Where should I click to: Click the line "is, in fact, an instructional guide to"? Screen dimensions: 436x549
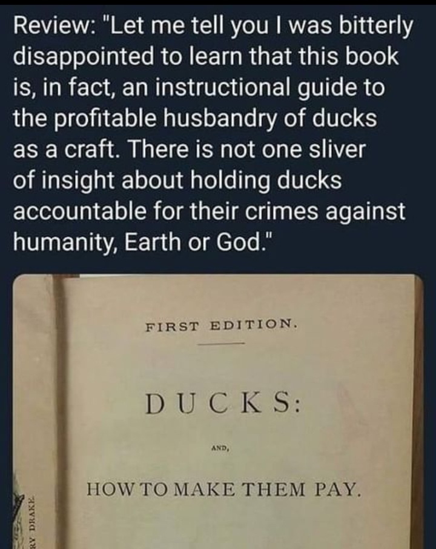tap(199, 88)
